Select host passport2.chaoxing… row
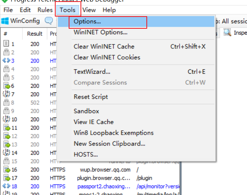Image resolution: width=247 pixels, height=195 pixels. click(104, 186)
